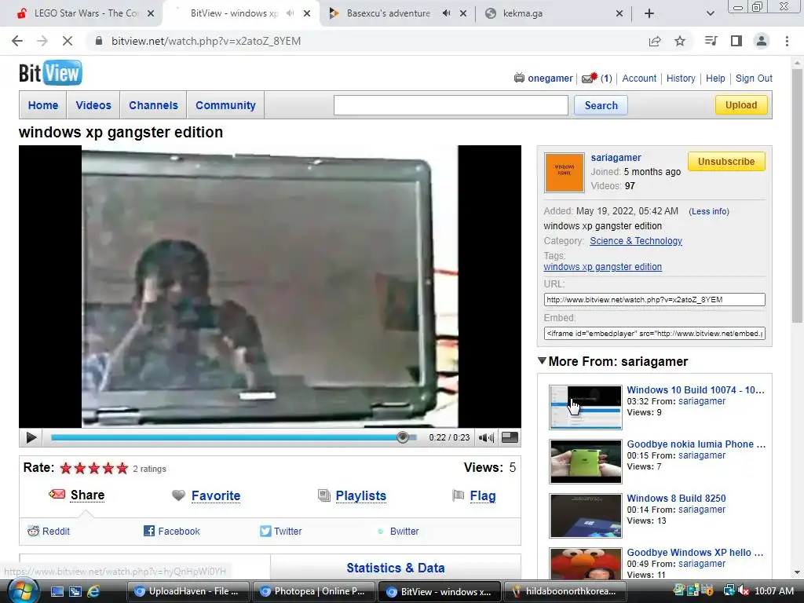This screenshot has height=603, width=804.
Task: Click the Upload button
Action: pos(741,104)
